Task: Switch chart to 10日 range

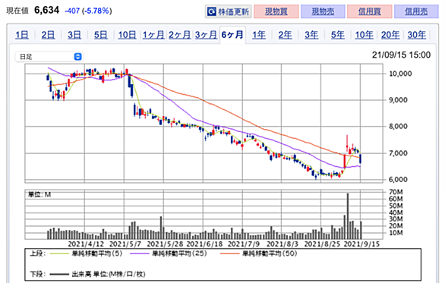Action: pos(127,35)
